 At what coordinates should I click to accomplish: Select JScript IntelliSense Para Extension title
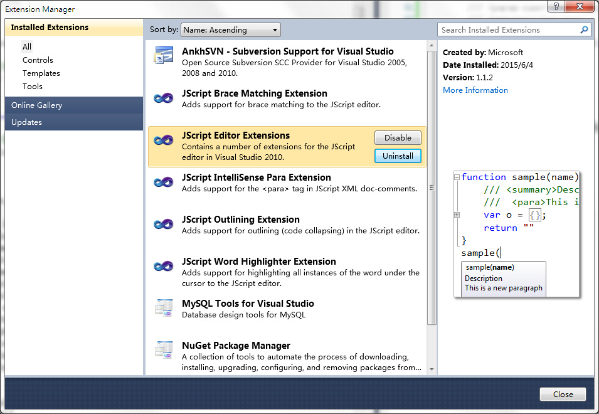click(x=257, y=178)
